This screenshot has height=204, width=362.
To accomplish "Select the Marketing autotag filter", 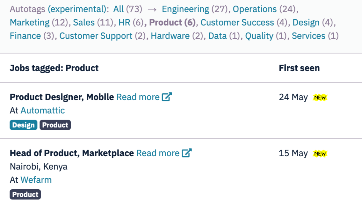I will [x=30, y=23].
